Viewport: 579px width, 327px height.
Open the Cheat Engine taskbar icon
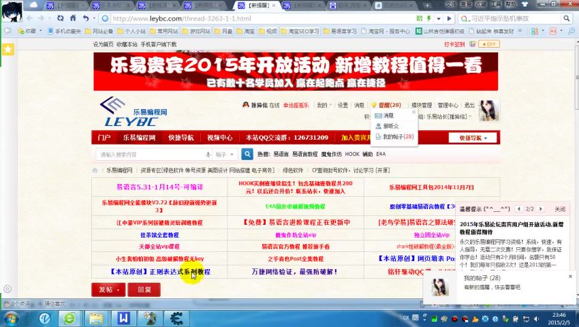[x=176, y=318]
